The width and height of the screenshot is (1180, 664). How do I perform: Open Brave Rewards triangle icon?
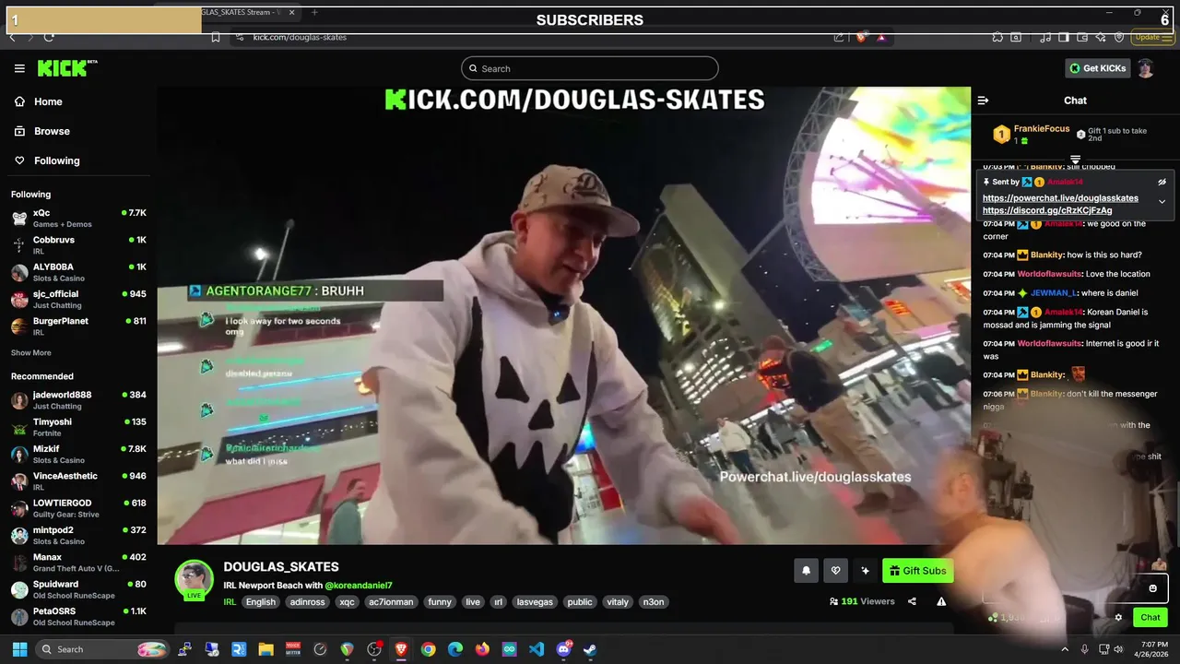click(x=881, y=37)
